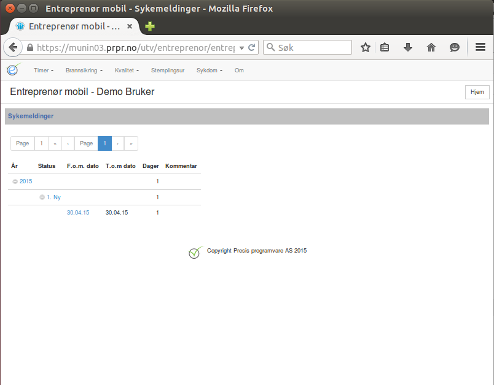Click the Hjem button
Image resolution: width=494 pixels, height=385 pixels.
477,92
